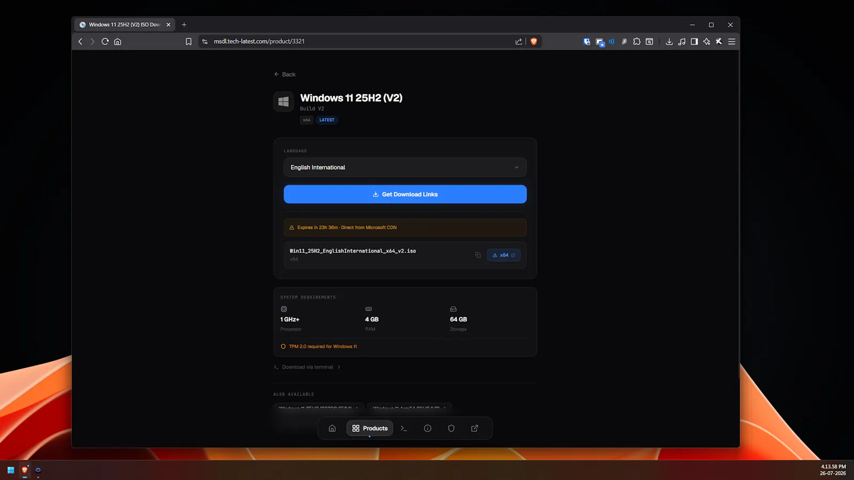The height and width of the screenshot is (480, 854).
Task: Click the crossed-tools toolbar icon
Action: [719, 42]
